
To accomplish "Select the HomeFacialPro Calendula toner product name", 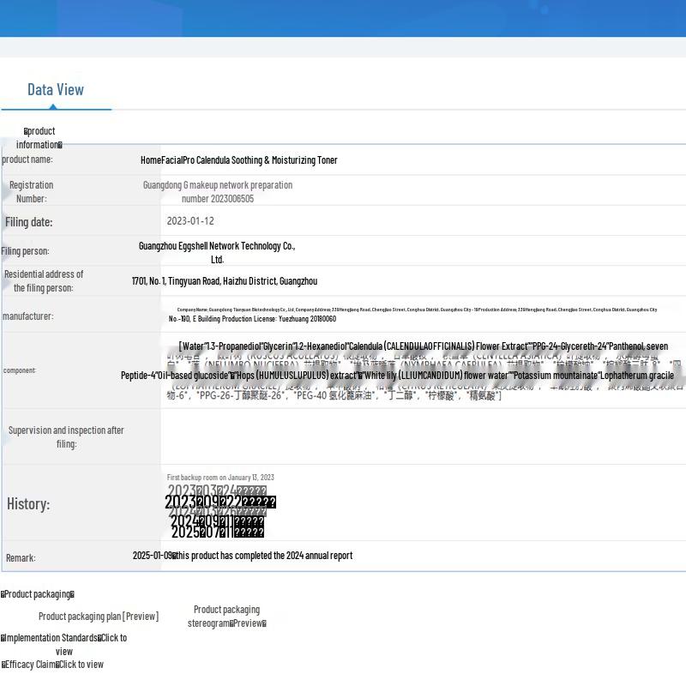I will click(238, 160).
